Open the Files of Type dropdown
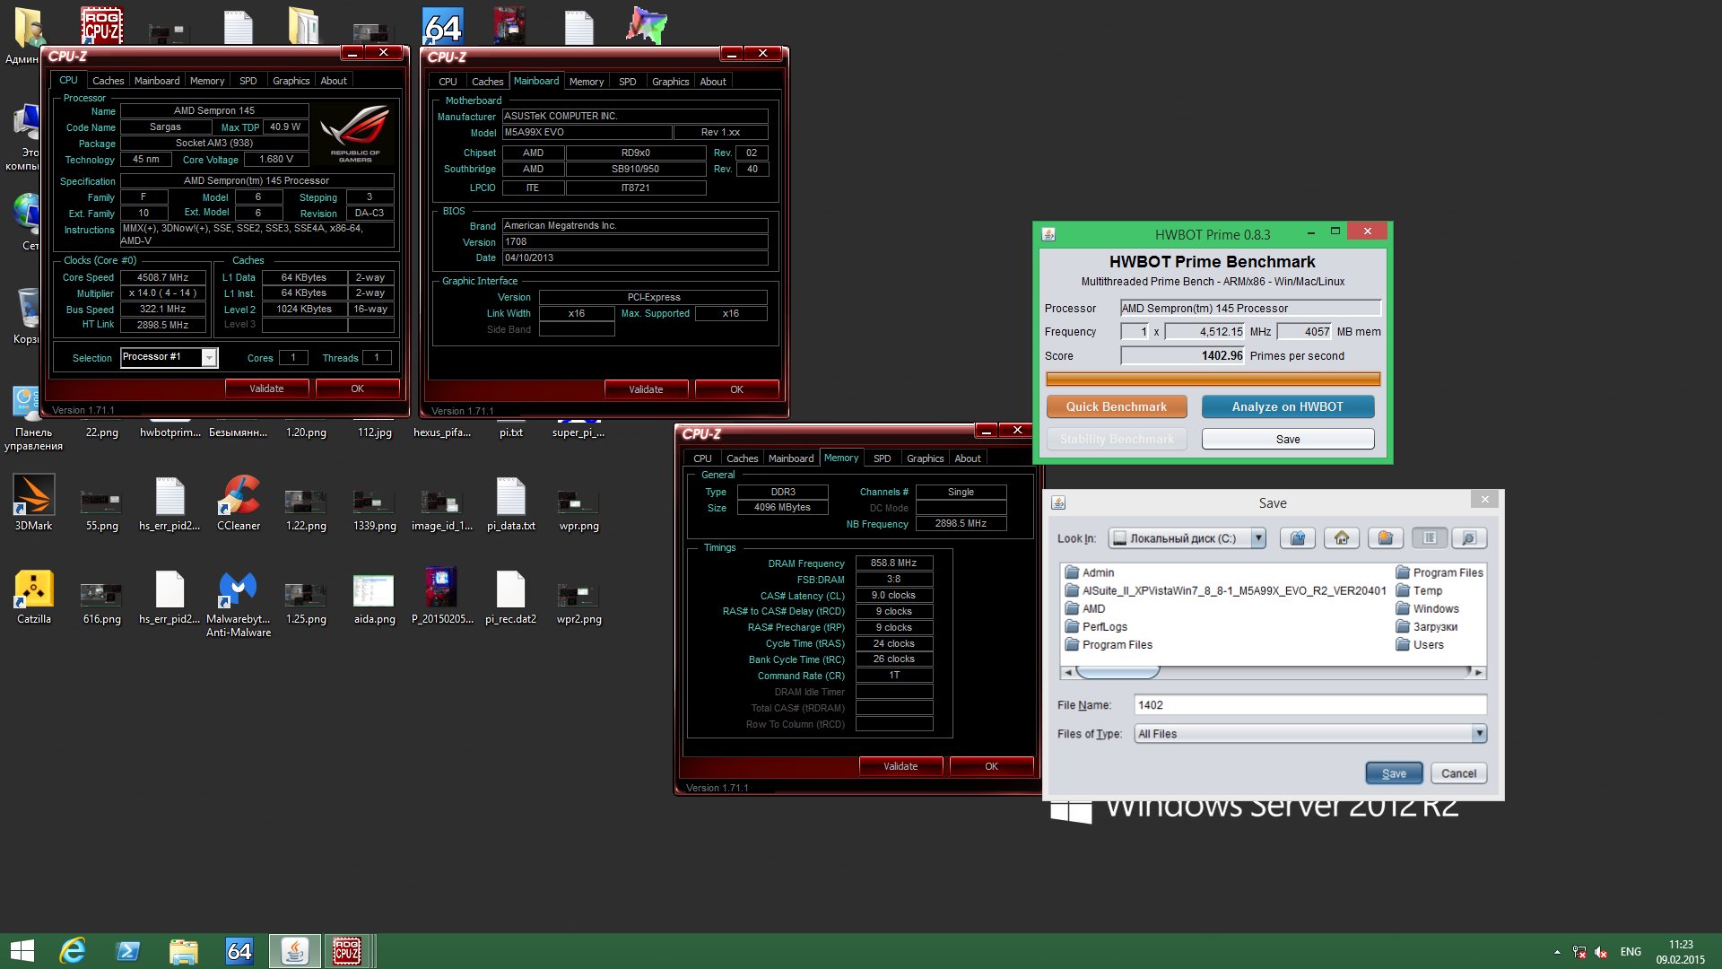The width and height of the screenshot is (1722, 969). pos(1479,734)
